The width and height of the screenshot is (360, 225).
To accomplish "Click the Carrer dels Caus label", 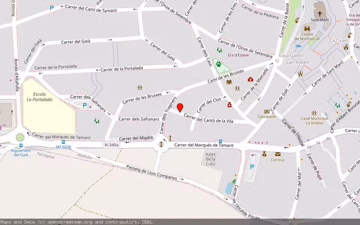I will (x=205, y=52).
